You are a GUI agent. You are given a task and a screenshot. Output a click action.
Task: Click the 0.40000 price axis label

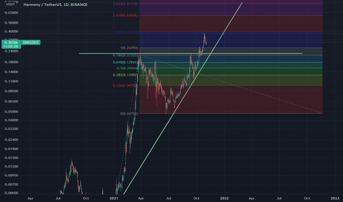(11, 32)
